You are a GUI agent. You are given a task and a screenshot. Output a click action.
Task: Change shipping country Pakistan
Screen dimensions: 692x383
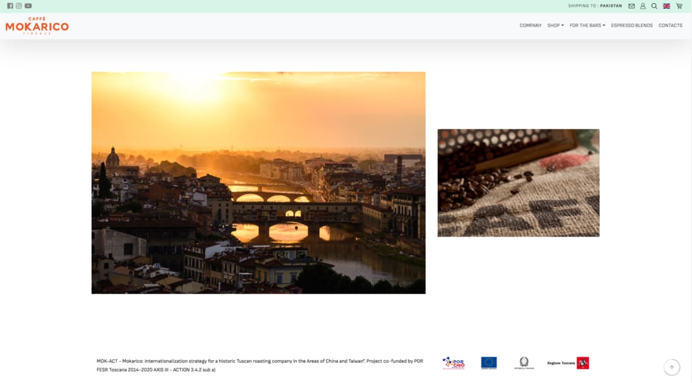tap(611, 6)
